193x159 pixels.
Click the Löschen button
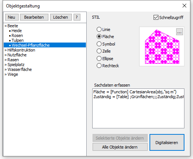click(x=61, y=17)
